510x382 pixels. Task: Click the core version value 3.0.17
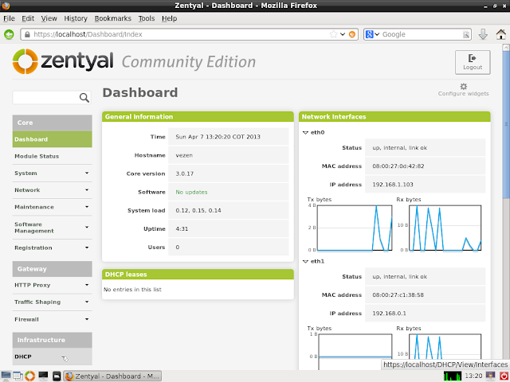[184, 173]
